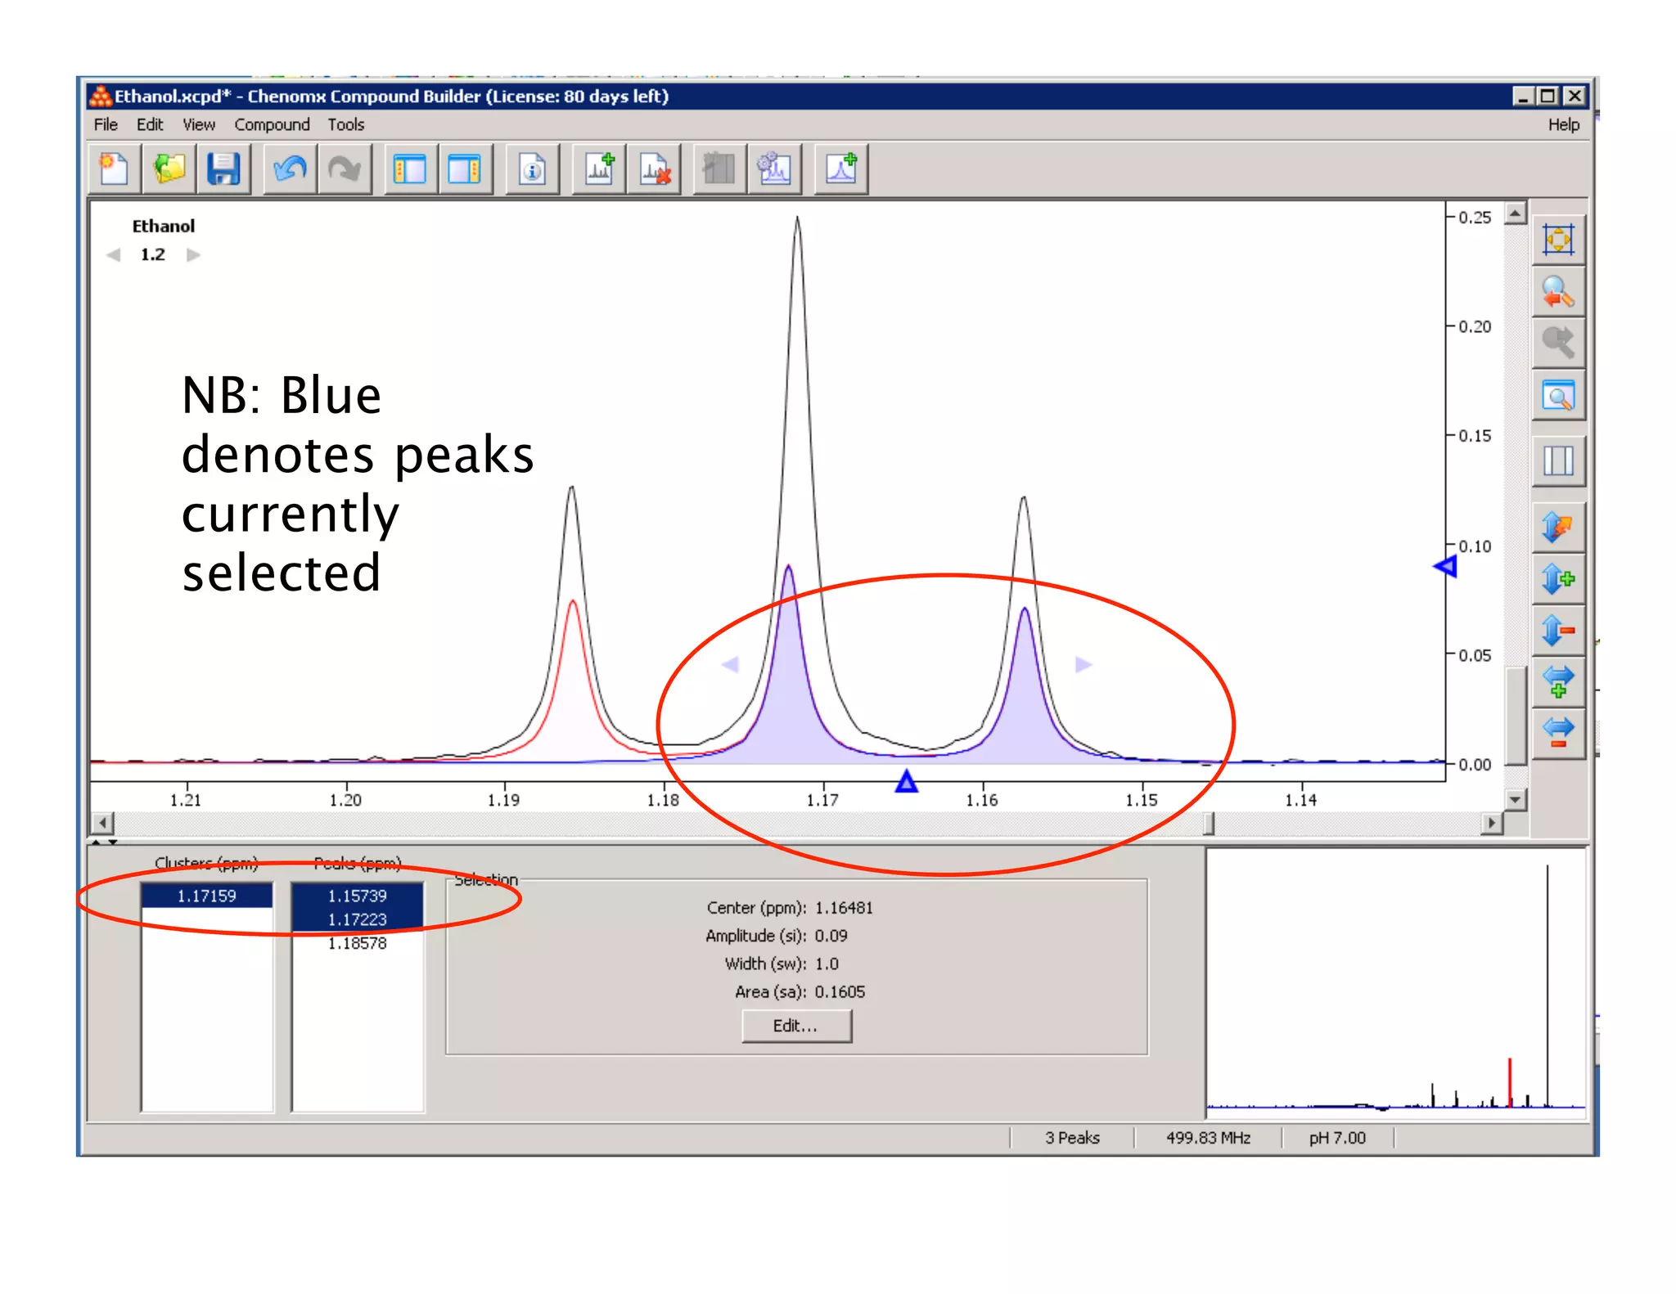Increase vertical scale with plus icon
Viewport: 1676px width, 1294px height.
[1558, 579]
